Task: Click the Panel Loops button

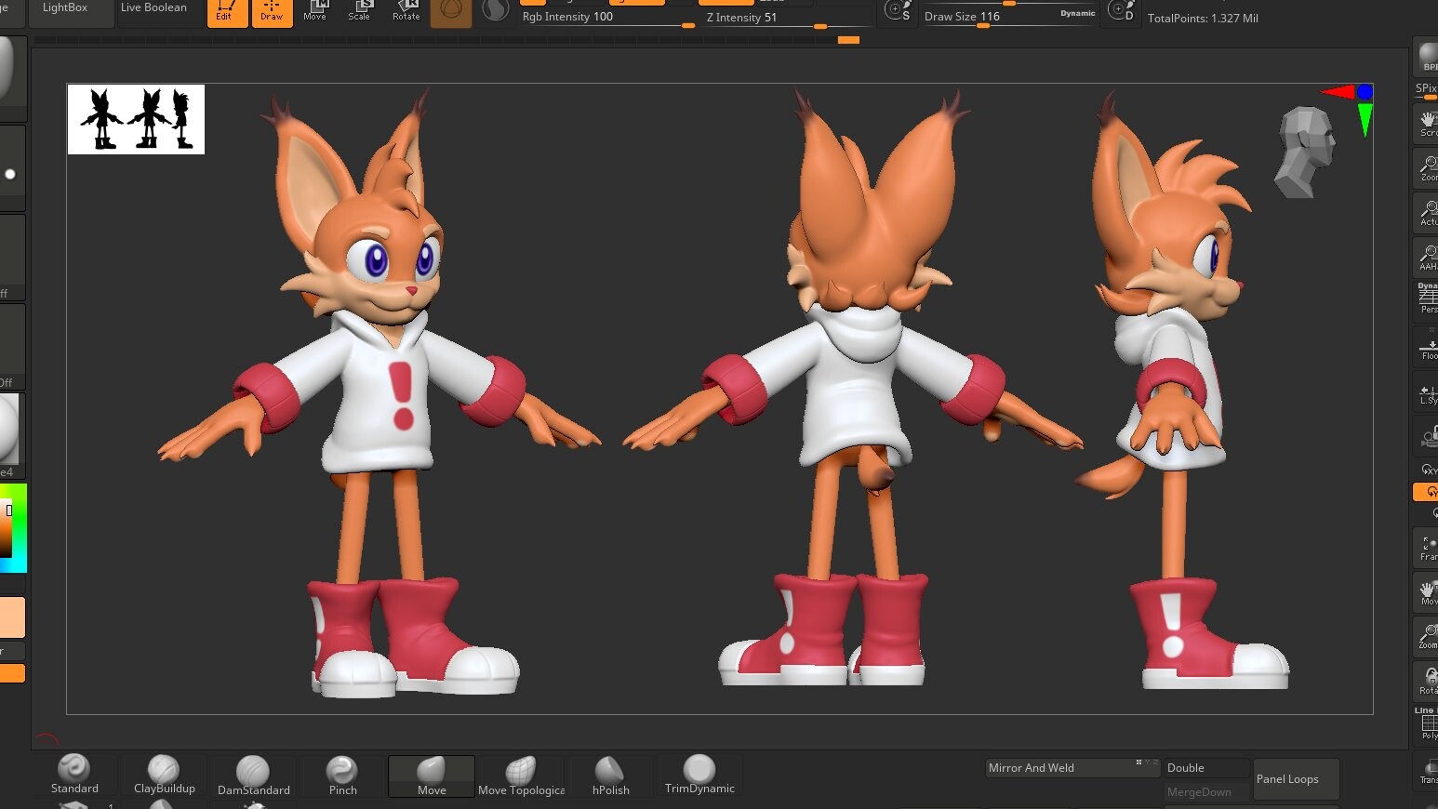Action: pyautogui.click(x=1295, y=779)
